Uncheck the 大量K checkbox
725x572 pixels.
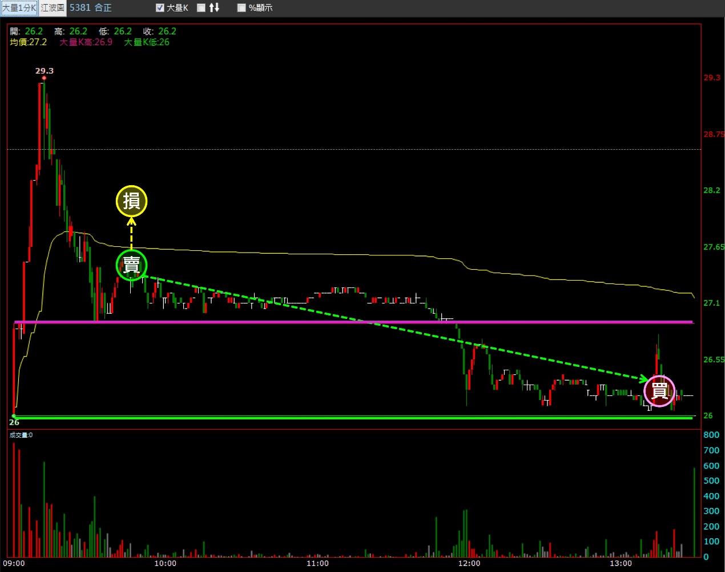coord(160,8)
